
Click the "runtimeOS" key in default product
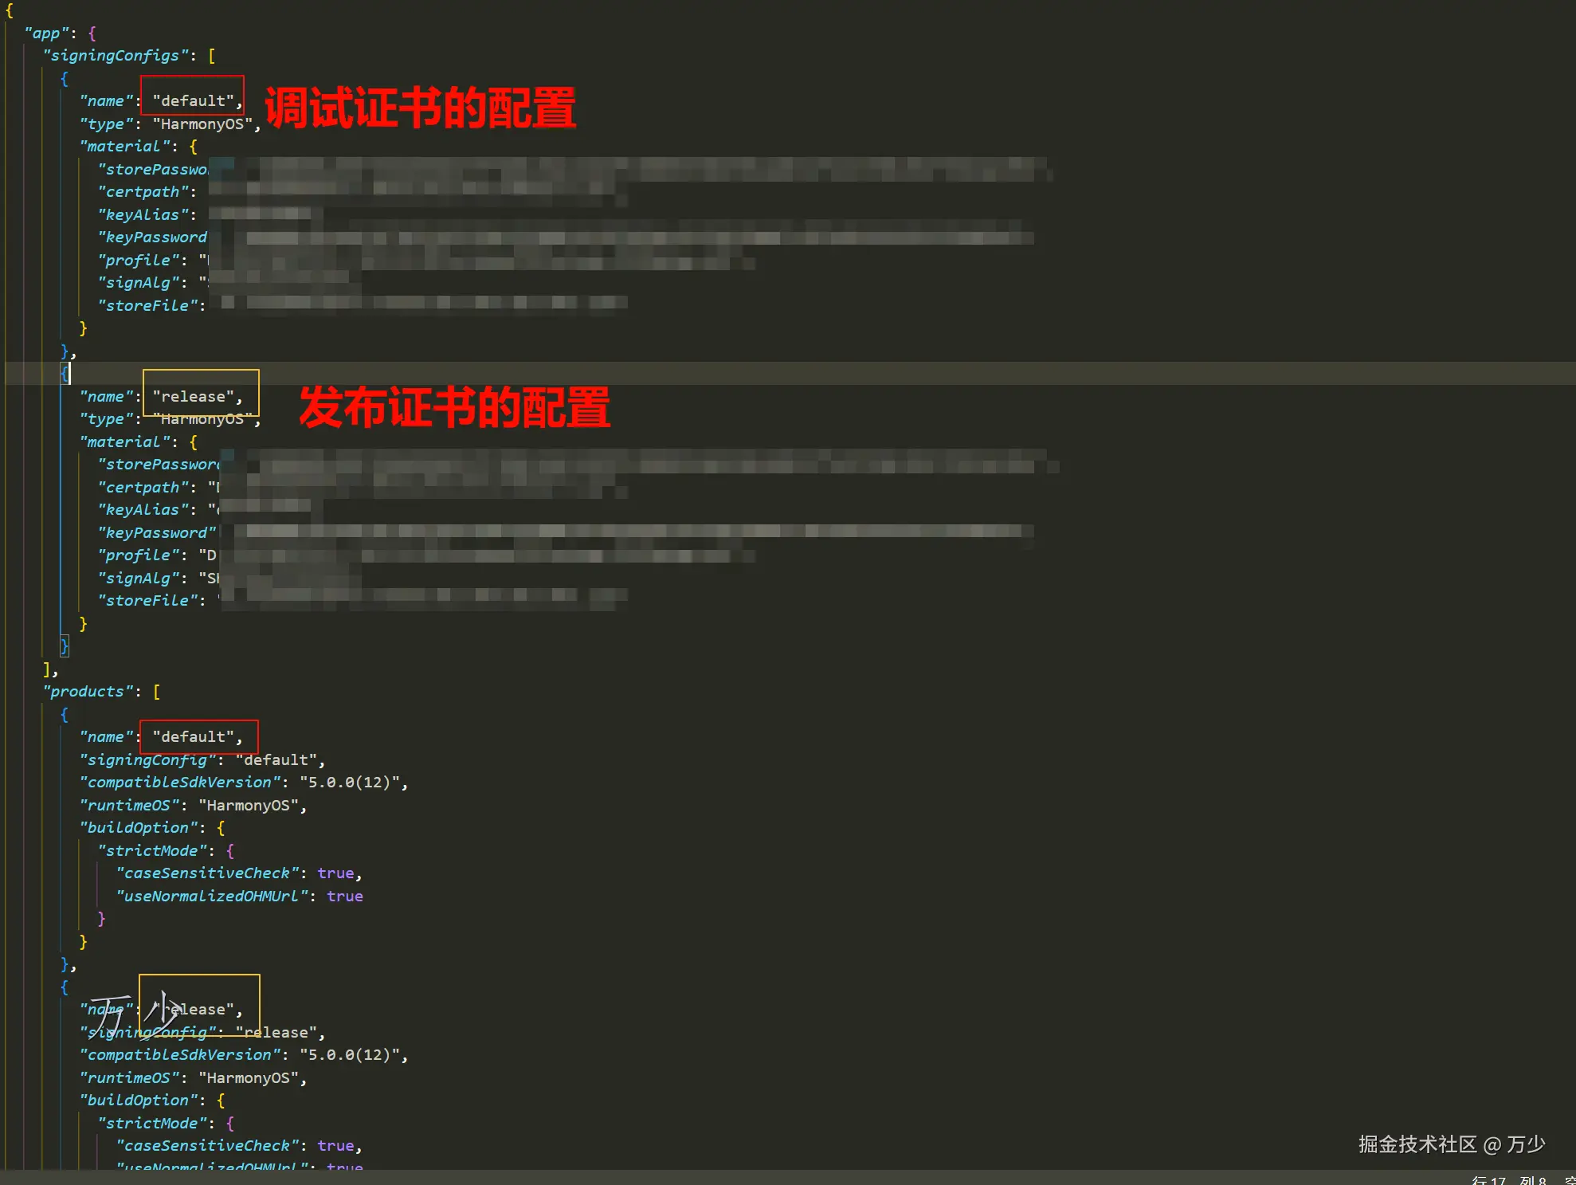coord(129,805)
